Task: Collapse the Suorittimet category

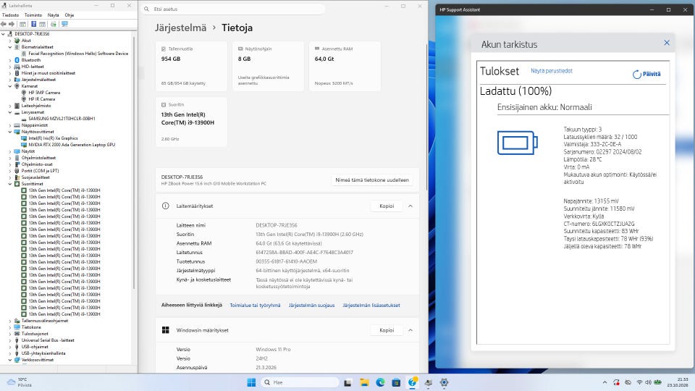Action: [10, 183]
